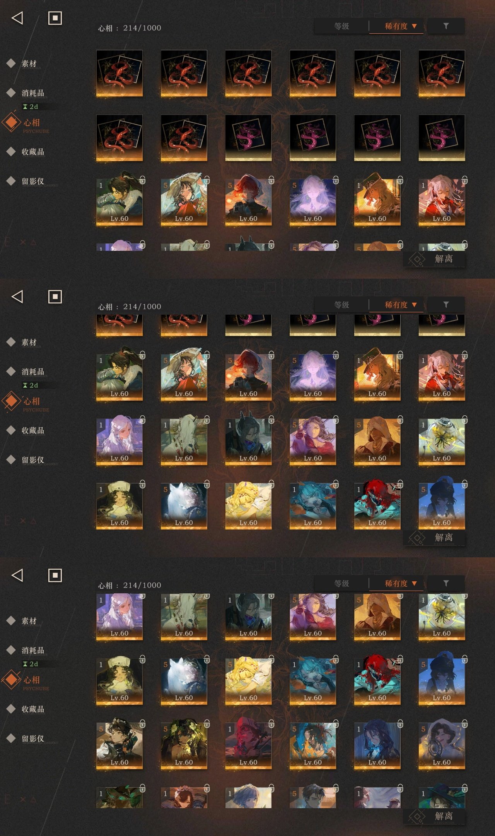Screen dimensions: 495x836
Task: Open the filter funnel icon in the bottom screenshot
Action: 446,583
